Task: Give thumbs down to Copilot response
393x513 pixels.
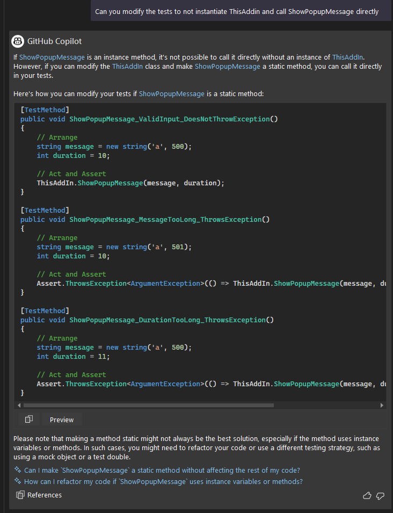Action: click(380, 496)
